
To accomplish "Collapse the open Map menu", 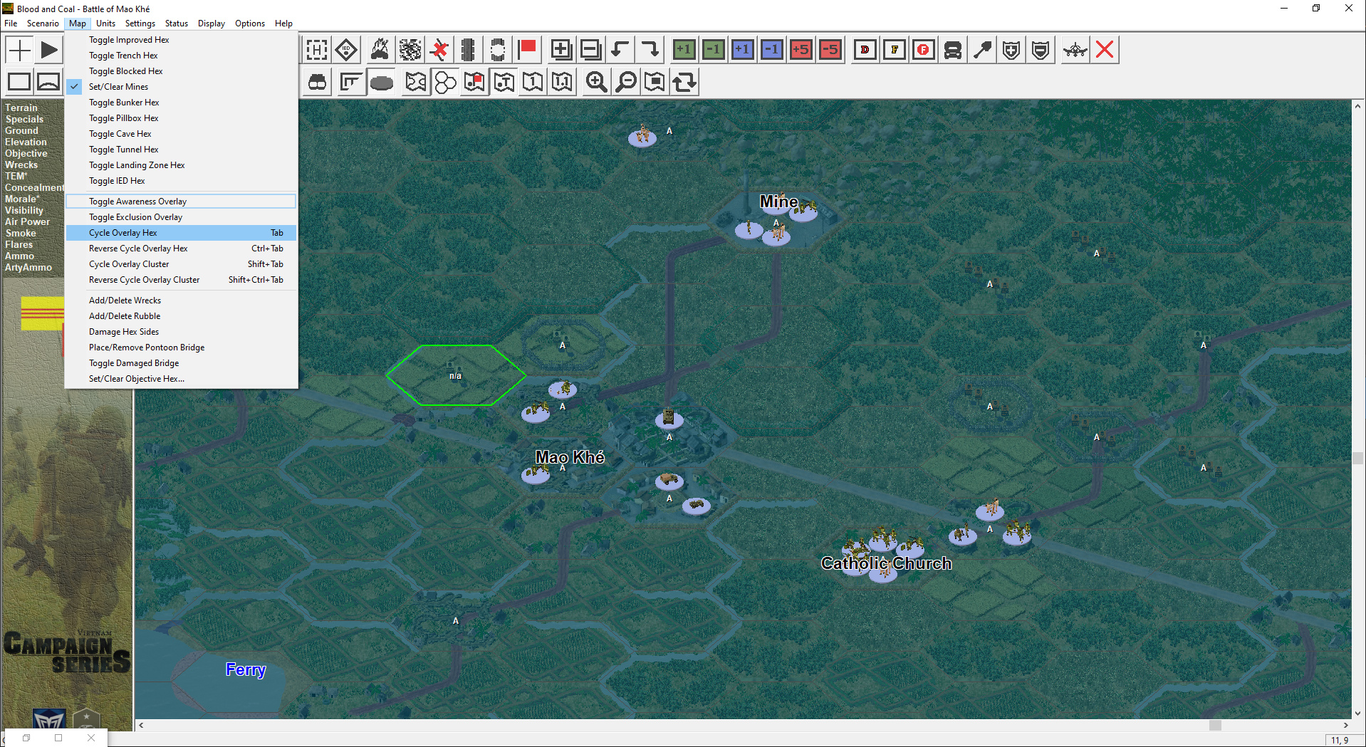I will pos(78,23).
